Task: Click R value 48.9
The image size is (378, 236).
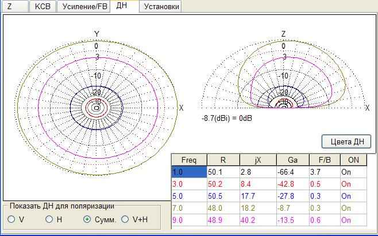Action: click(x=223, y=220)
